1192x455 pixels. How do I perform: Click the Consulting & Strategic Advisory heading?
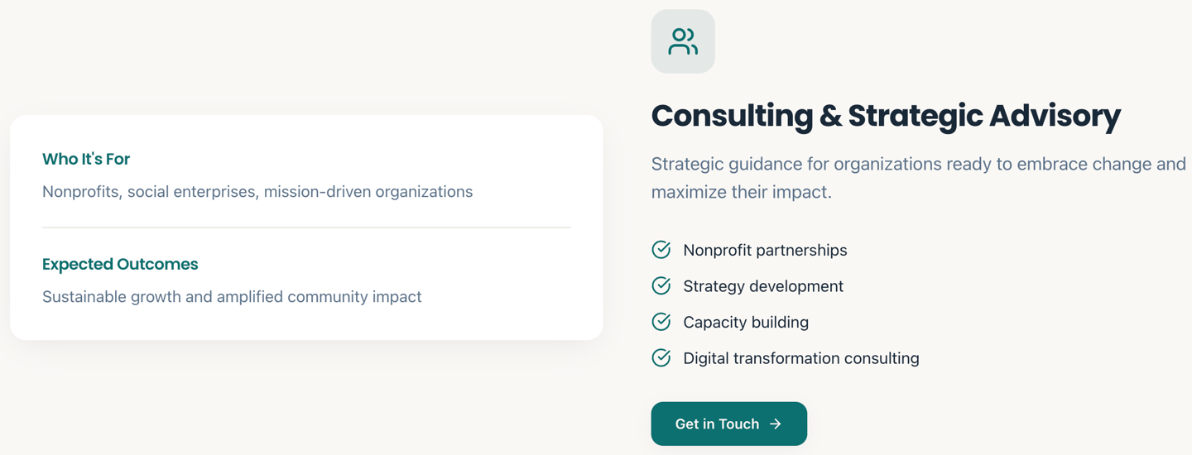pos(885,116)
